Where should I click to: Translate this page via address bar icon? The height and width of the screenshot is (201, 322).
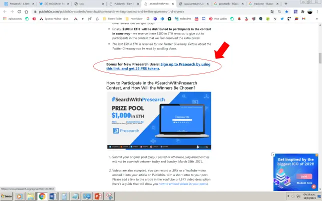272,11
